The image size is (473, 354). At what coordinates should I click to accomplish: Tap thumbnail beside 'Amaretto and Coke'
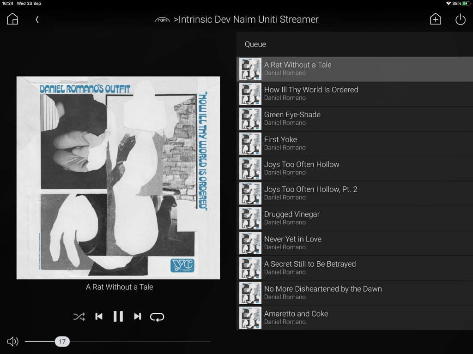point(250,318)
